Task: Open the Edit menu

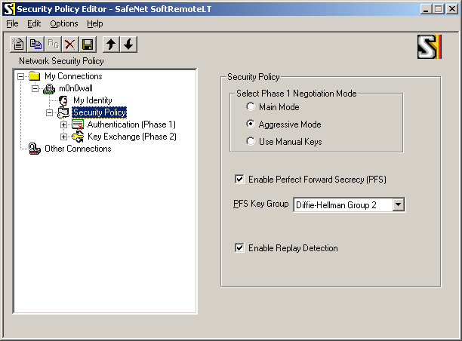Action: pos(34,23)
